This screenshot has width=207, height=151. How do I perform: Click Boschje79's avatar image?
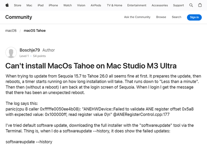(x=11, y=53)
